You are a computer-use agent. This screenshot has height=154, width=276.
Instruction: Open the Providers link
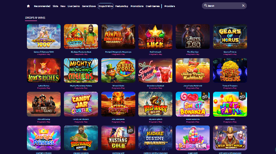tap(170, 6)
